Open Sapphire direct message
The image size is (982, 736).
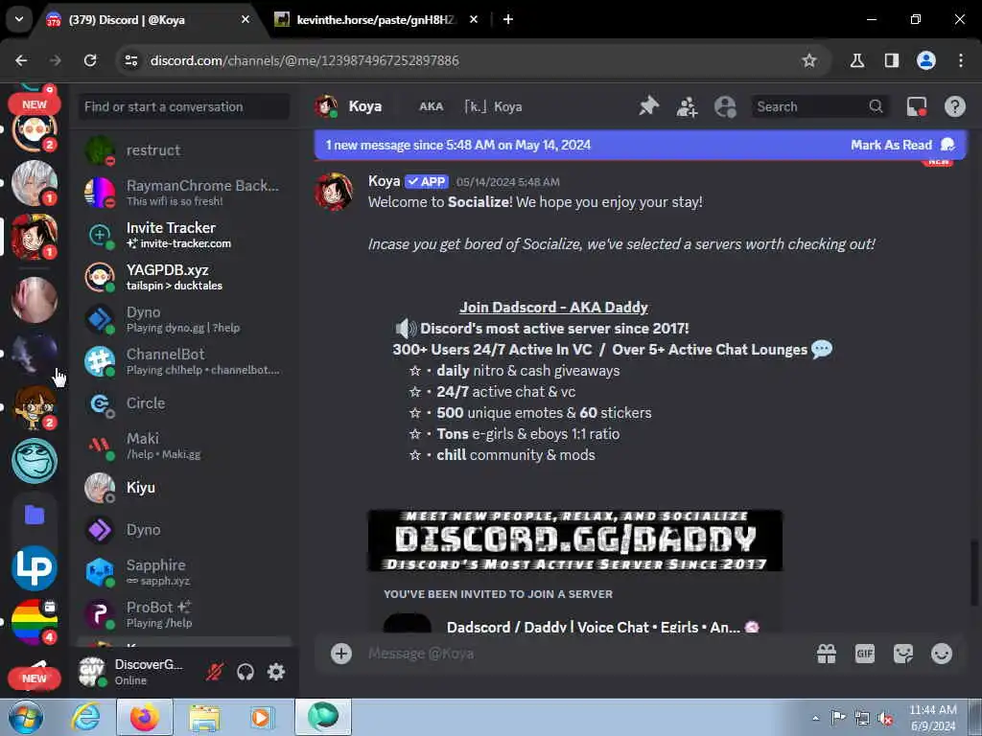(183, 572)
